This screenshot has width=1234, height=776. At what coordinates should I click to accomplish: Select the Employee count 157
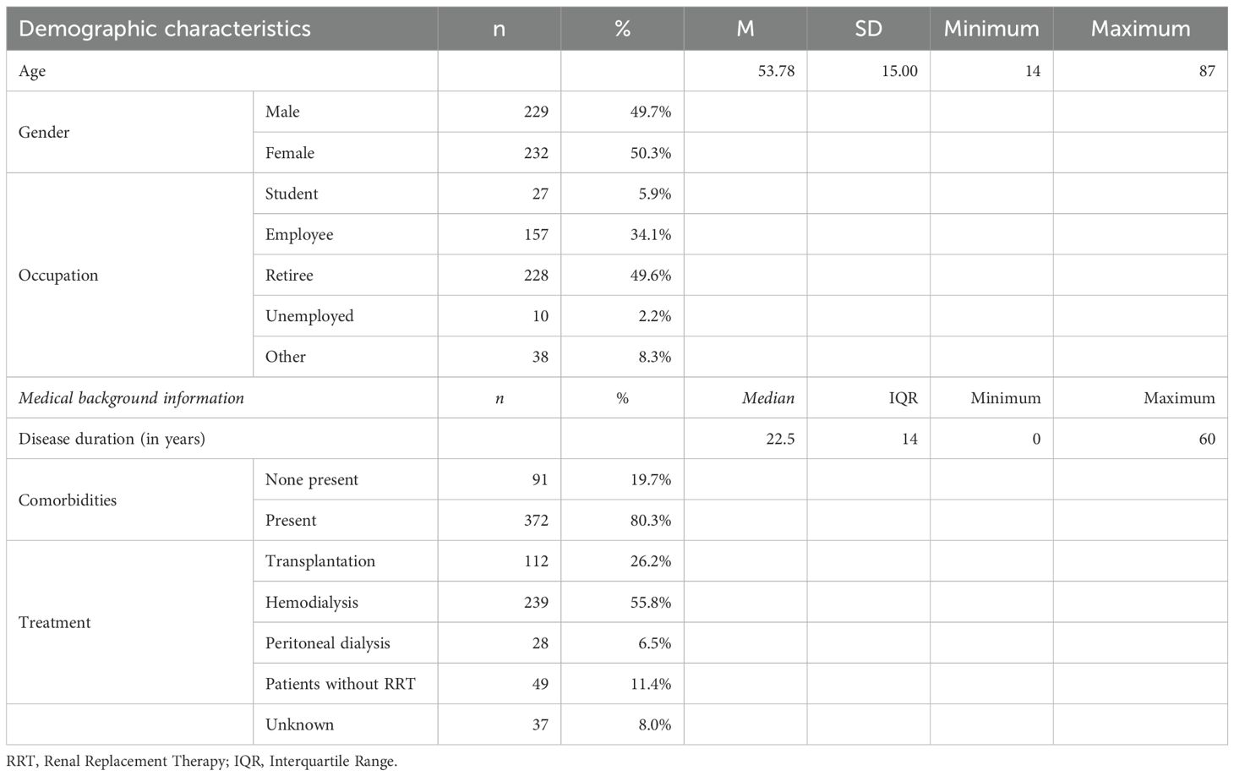click(x=536, y=235)
